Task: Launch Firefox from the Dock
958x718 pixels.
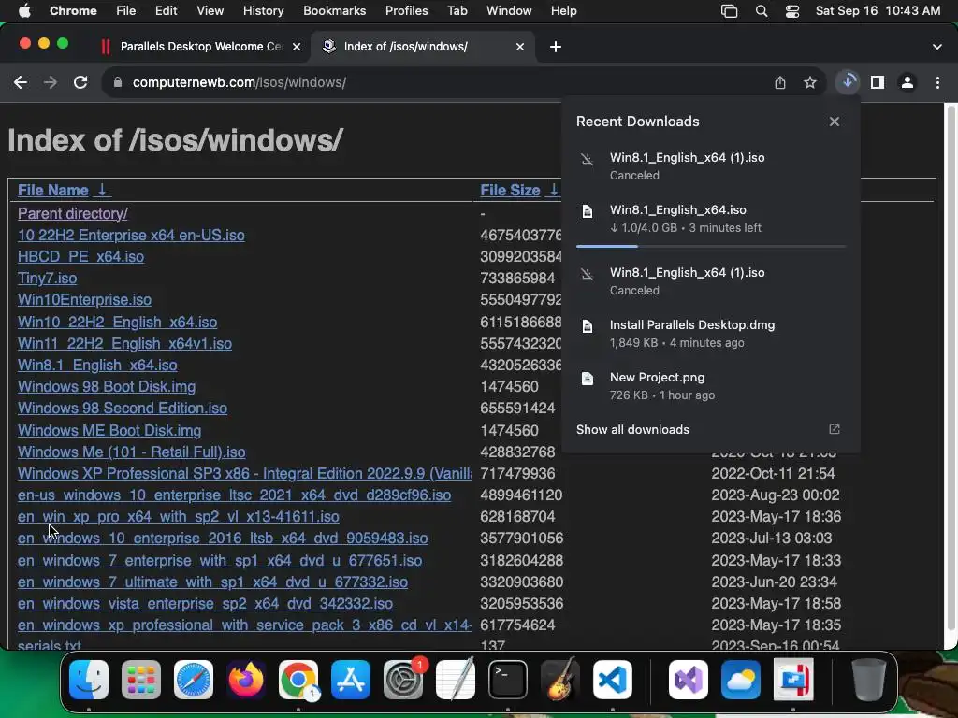Action: 246,679
